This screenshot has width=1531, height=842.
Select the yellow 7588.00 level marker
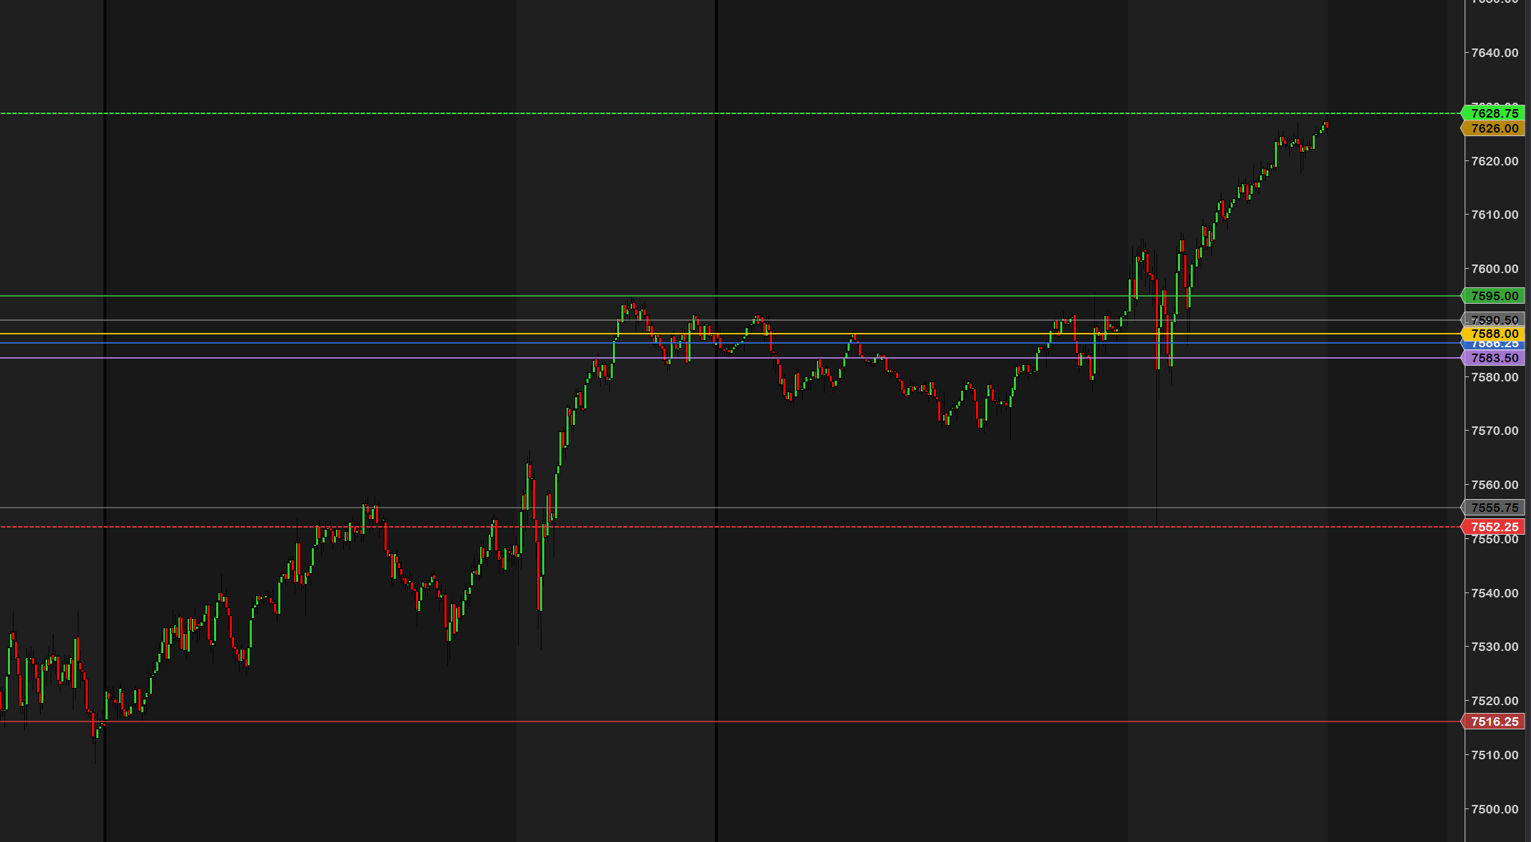[1493, 334]
